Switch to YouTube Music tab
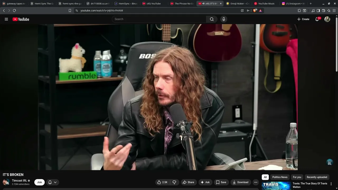The width and height of the screenshot is (338, 190). (x=266, y=4)
